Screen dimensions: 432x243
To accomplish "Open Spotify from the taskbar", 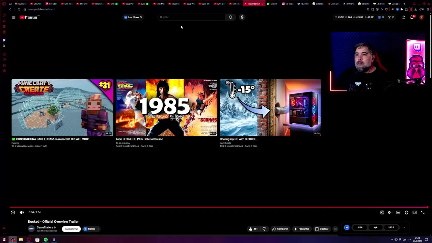I will 46,240.
